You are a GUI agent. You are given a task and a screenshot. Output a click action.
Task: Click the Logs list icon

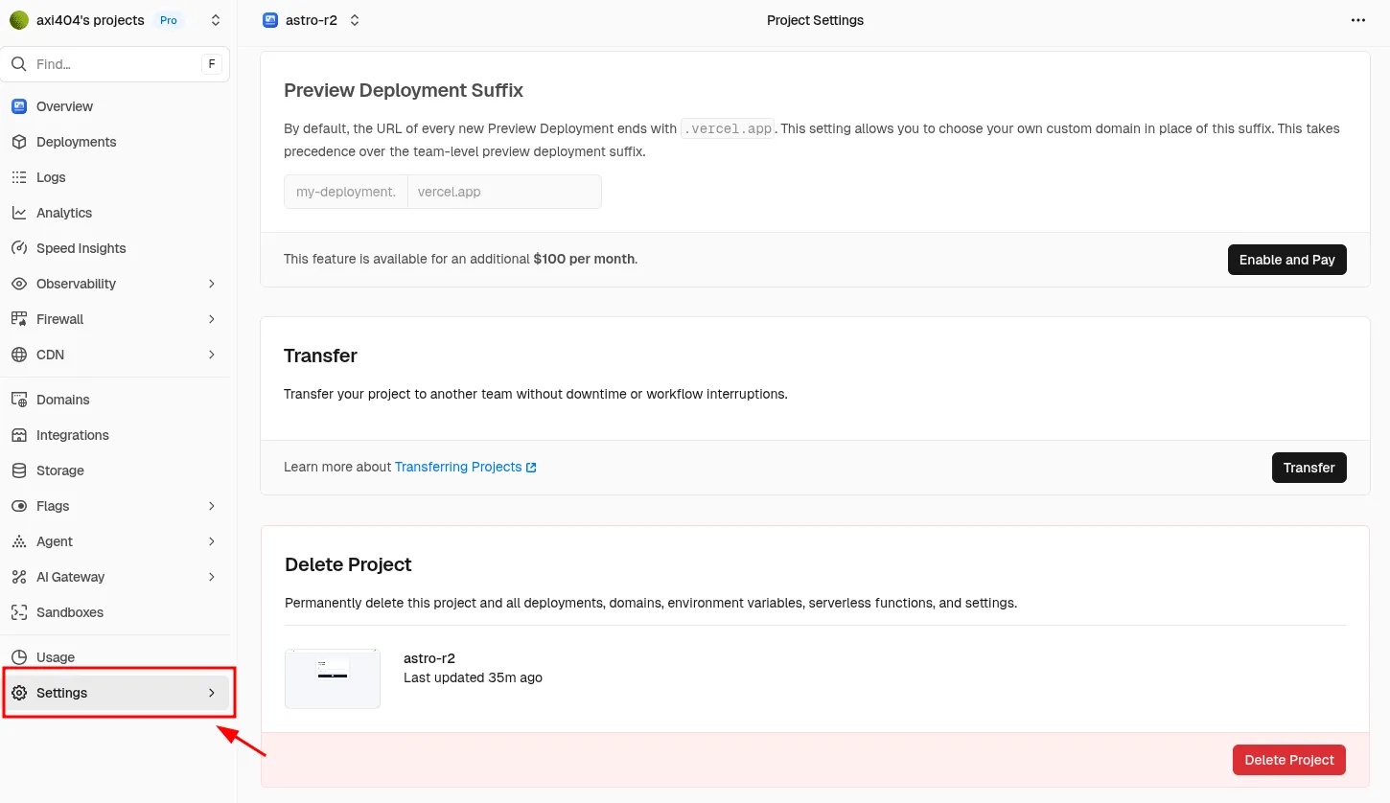click(x=19, y=177)
